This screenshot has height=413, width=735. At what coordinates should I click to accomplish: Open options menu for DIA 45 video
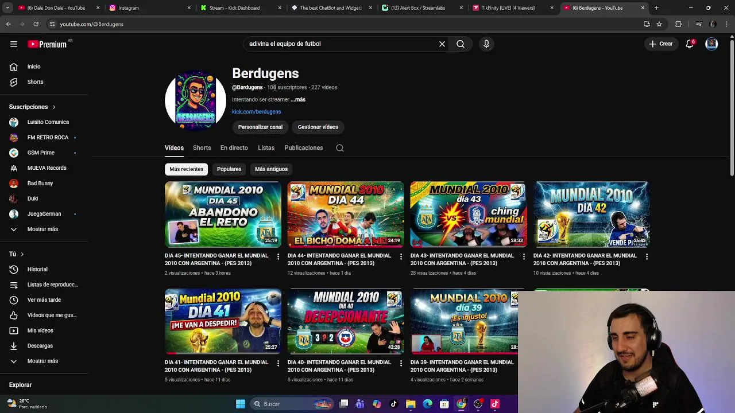278,256
